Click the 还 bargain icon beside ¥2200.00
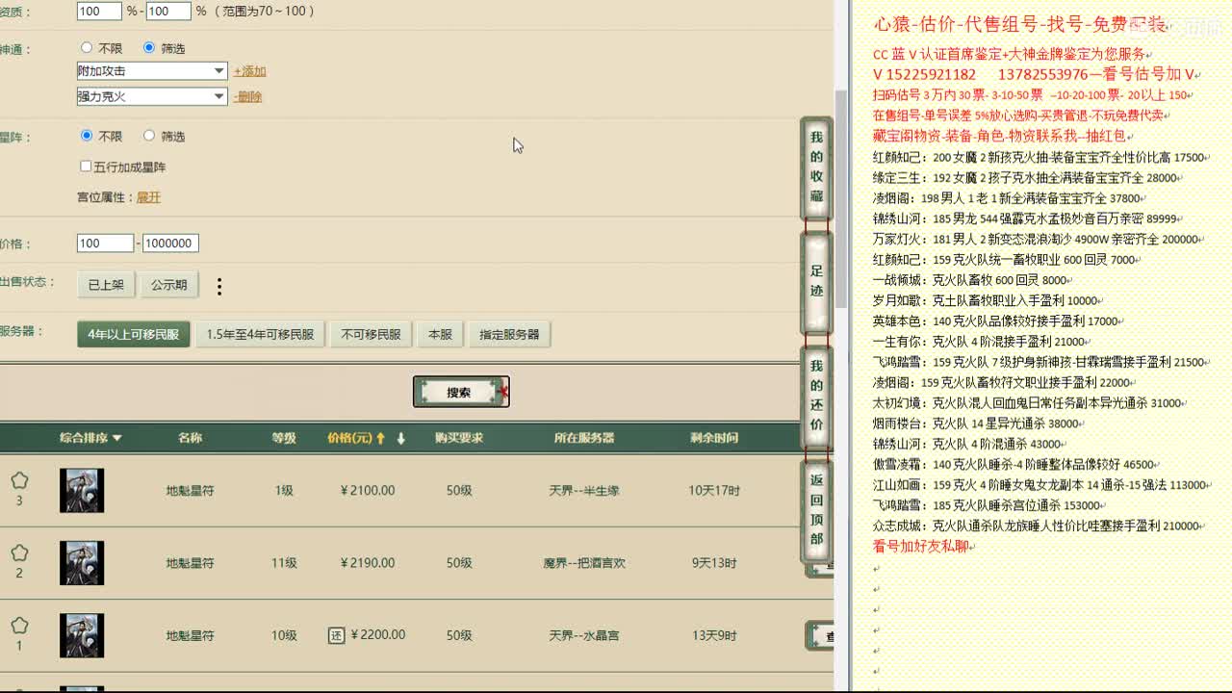Image resolution: width=1232 pixels, height=693 pixels. (336, 635)
